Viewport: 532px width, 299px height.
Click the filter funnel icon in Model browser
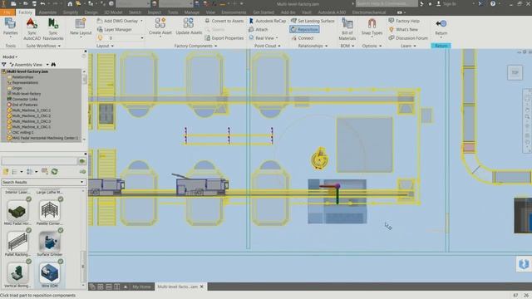click(x=4, y=65)
